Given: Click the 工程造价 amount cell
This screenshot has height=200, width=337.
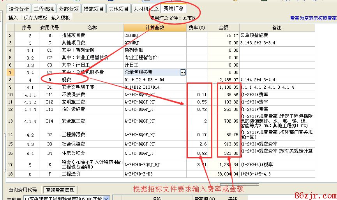Looking at the screenshot, I should [x=223, y=174].
